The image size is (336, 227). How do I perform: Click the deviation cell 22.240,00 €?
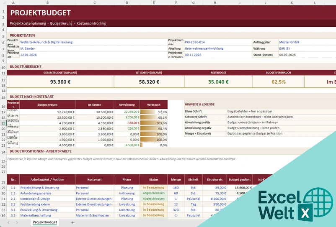tap(127, 112)
